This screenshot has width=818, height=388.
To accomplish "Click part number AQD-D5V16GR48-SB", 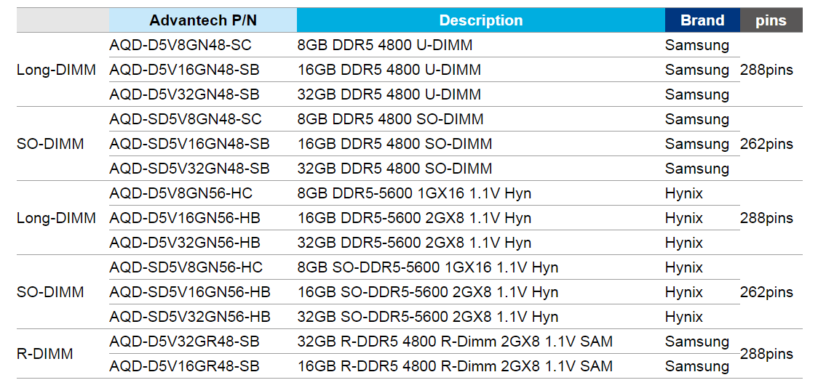I will 185,366.
